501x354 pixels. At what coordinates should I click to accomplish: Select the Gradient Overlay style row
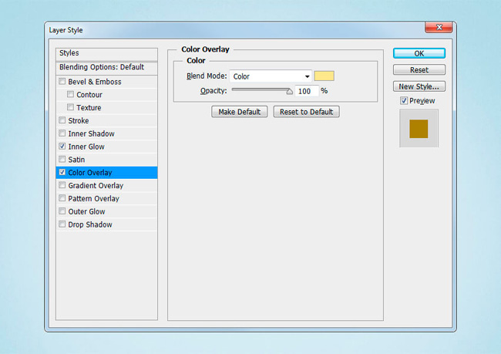pos(106,185)
